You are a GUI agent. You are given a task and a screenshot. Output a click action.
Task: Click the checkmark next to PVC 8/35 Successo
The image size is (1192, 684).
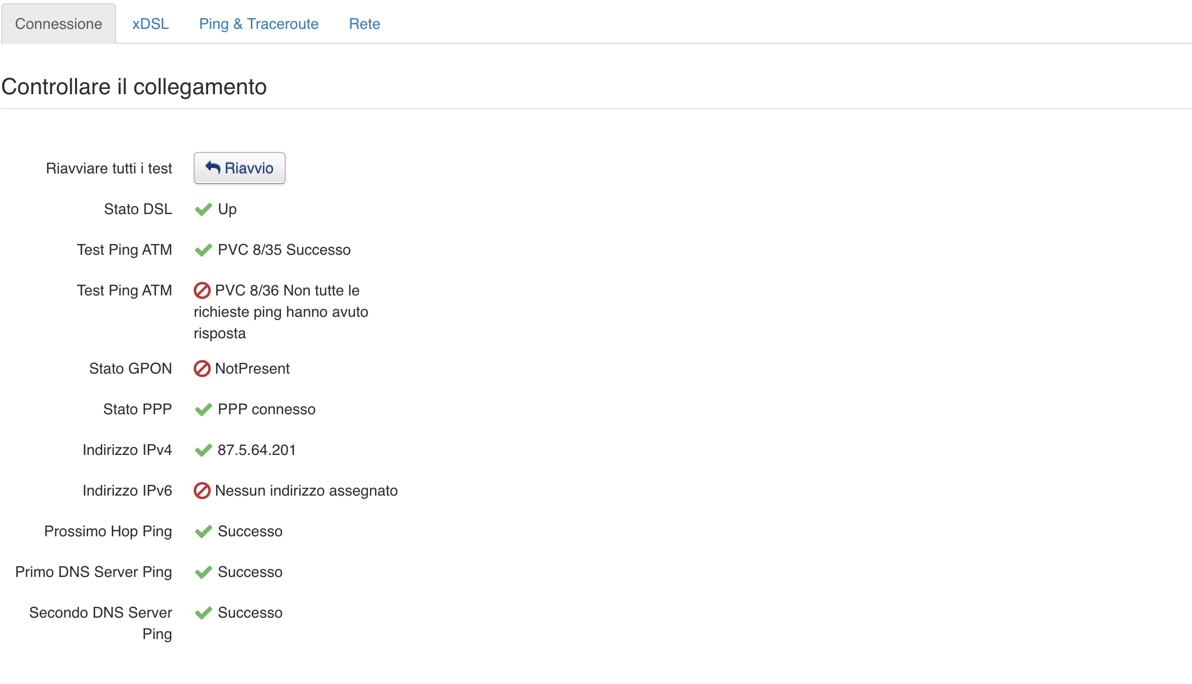coord(203,250)
